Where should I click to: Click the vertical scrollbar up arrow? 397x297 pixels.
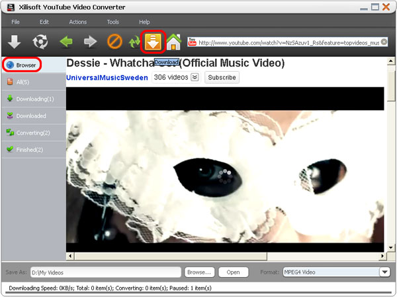tap(390, 61)
